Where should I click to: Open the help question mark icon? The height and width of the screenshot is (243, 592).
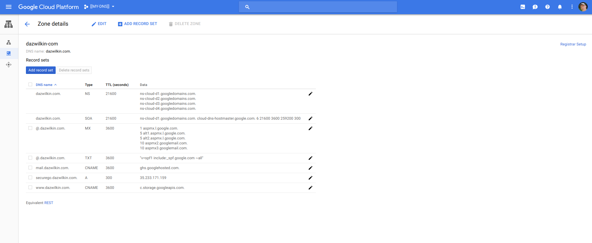click(548, 7)
